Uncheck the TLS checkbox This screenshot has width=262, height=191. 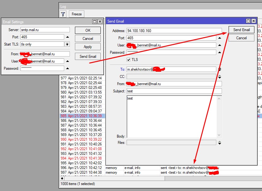[x=128, y=60]
